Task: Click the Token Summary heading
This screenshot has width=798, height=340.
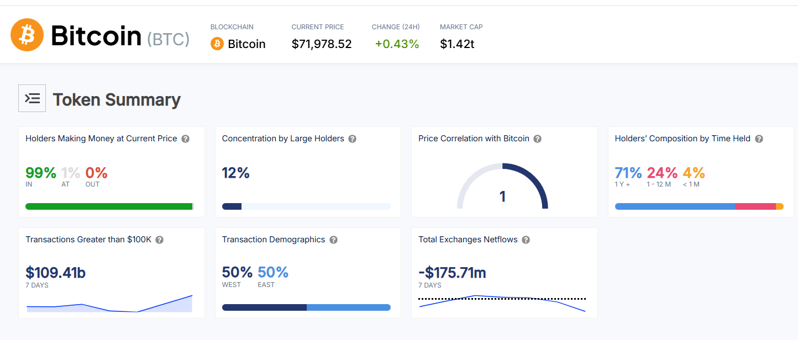Action: pyautogui.click(x=117, y=99)
